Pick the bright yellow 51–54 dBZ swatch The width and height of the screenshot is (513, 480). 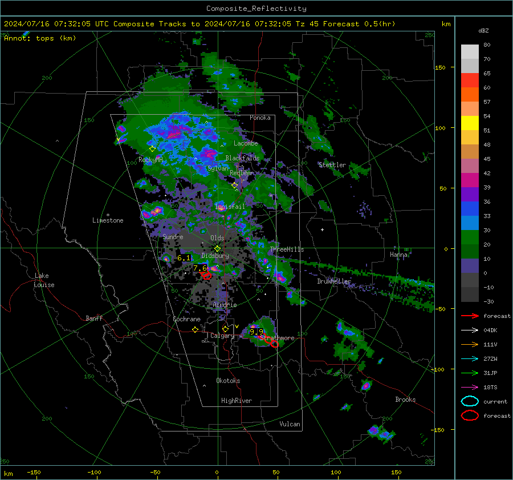pyautogui.click(x=470, y=123)
